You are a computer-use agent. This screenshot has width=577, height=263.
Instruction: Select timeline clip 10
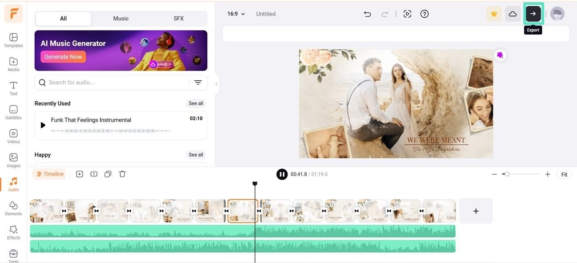pyautogui.click(x=340, y=211)
